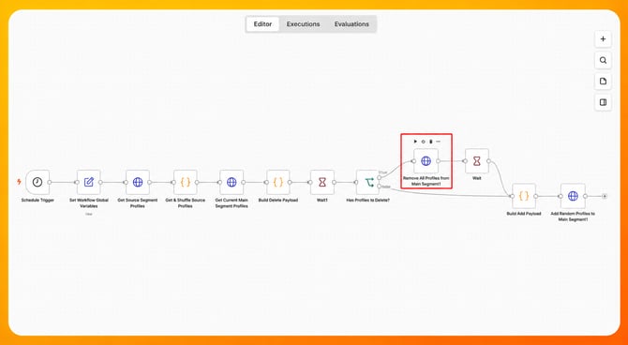Click the Schedule Trigger label
Image resolution: width=628 pixels, height=345 pixels.
(x=37, y=200)
